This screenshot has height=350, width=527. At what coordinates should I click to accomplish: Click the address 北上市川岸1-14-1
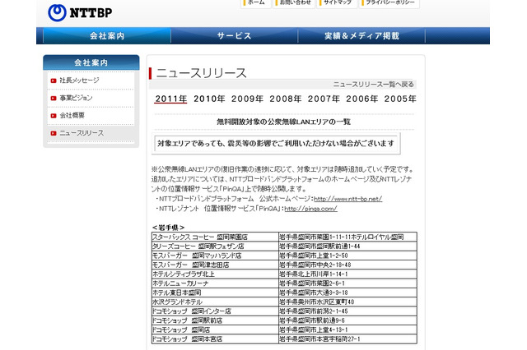pyautogui.click(x=347, y=274)
